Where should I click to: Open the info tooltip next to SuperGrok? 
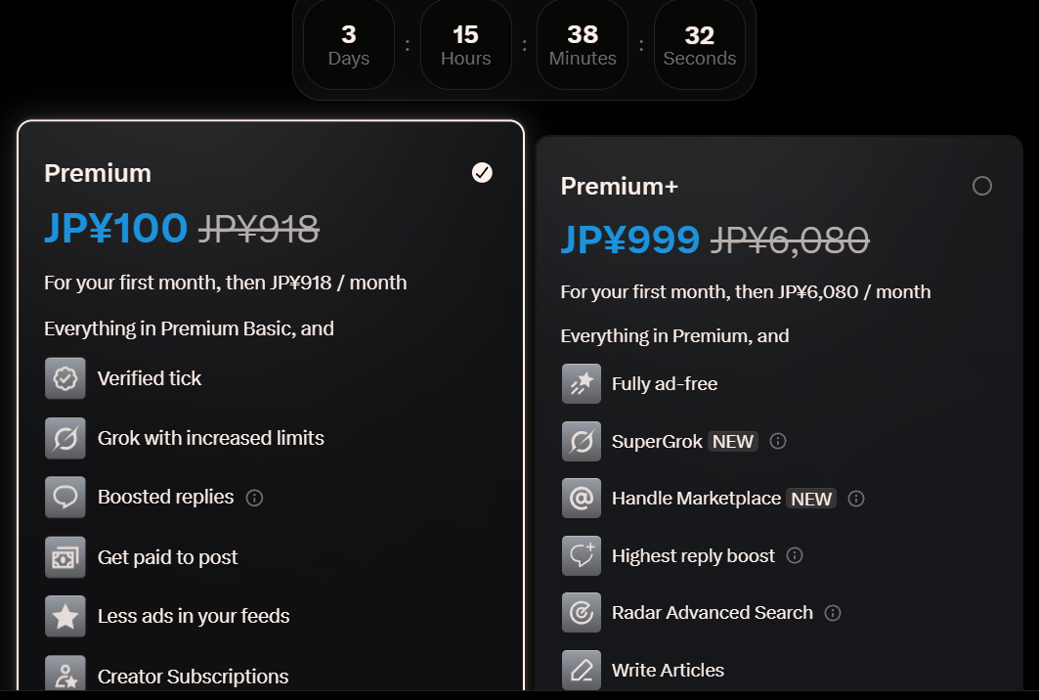coord(778,441)
